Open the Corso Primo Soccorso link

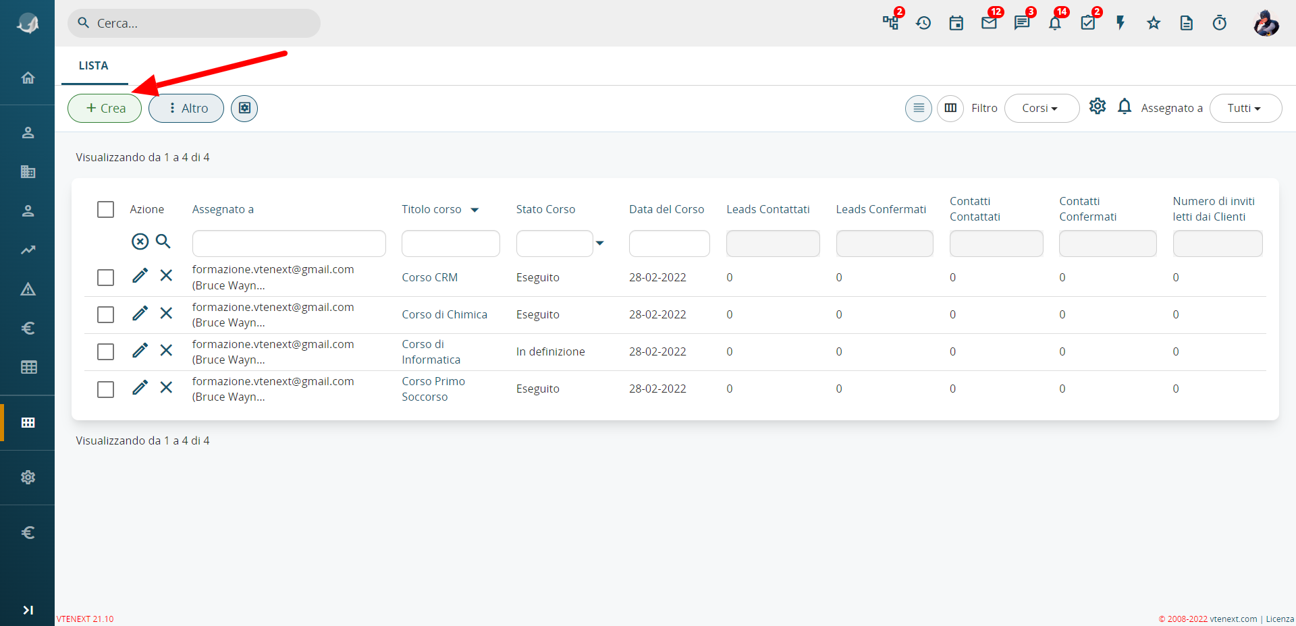pos(433,389)
